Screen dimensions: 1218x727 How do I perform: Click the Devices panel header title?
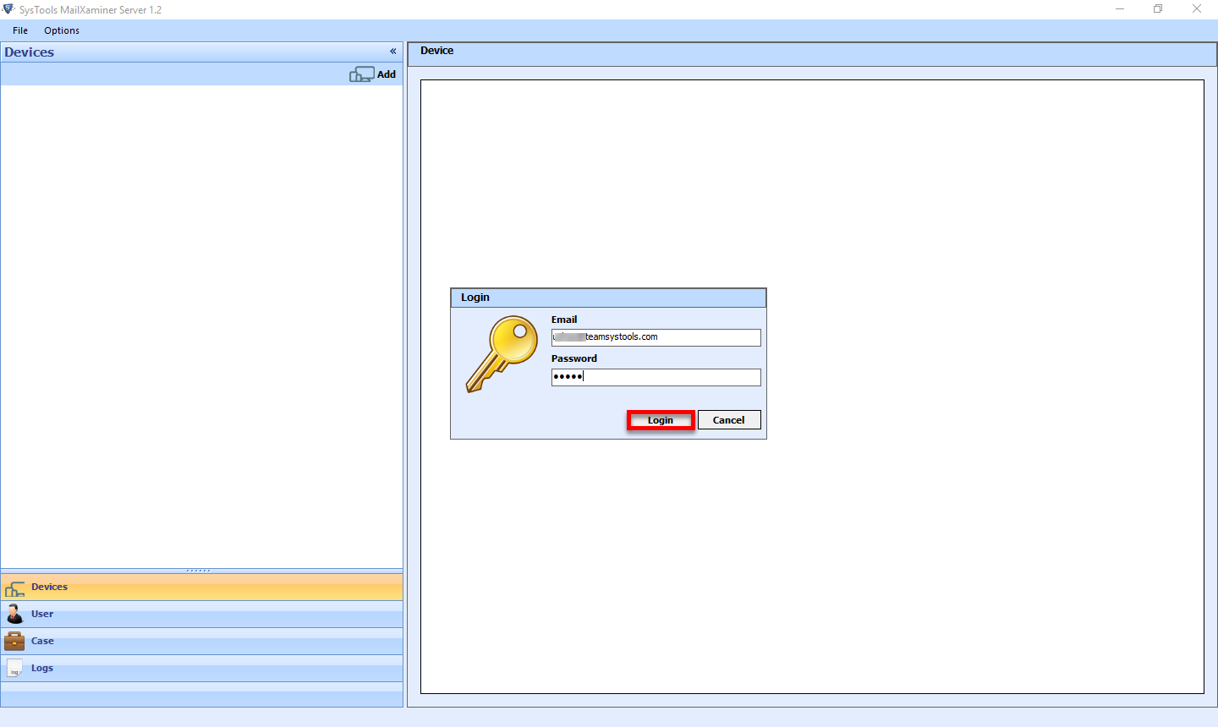point(30,52)
